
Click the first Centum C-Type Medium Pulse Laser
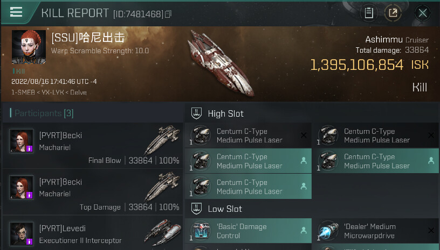[x=248, y=135]
